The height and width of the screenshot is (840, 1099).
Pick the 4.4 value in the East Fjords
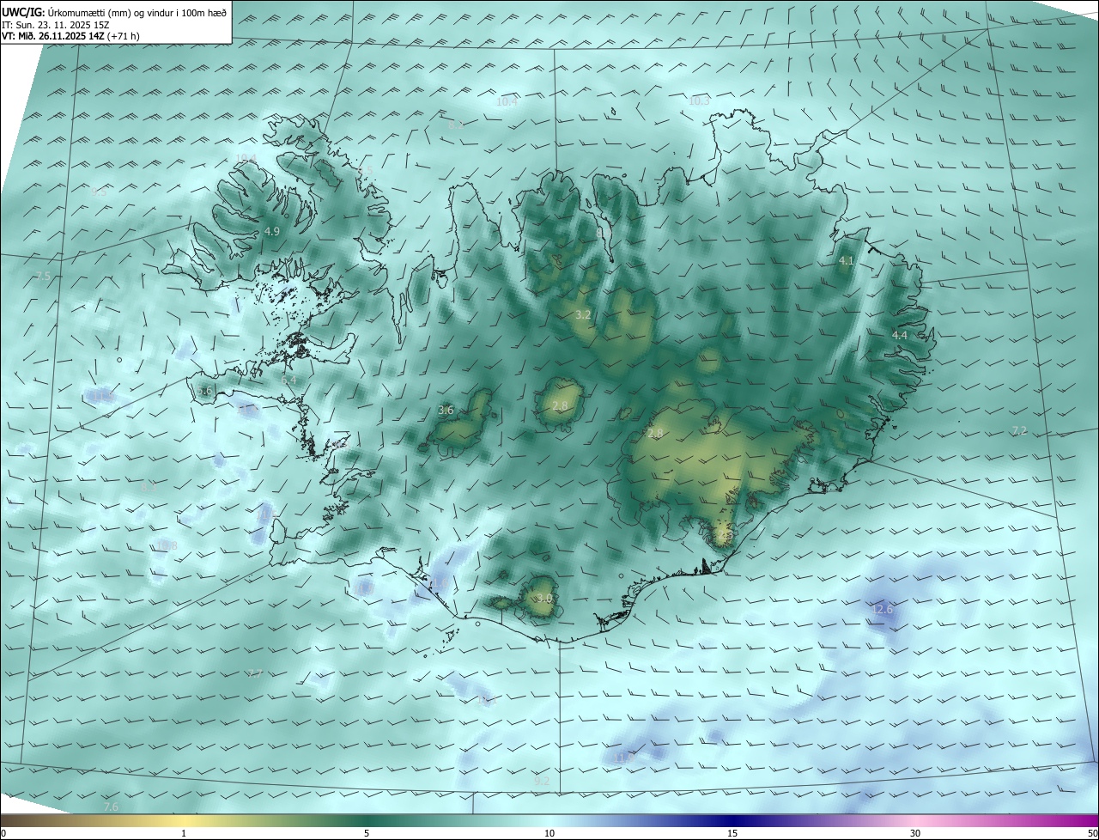[x=900, y=335]
